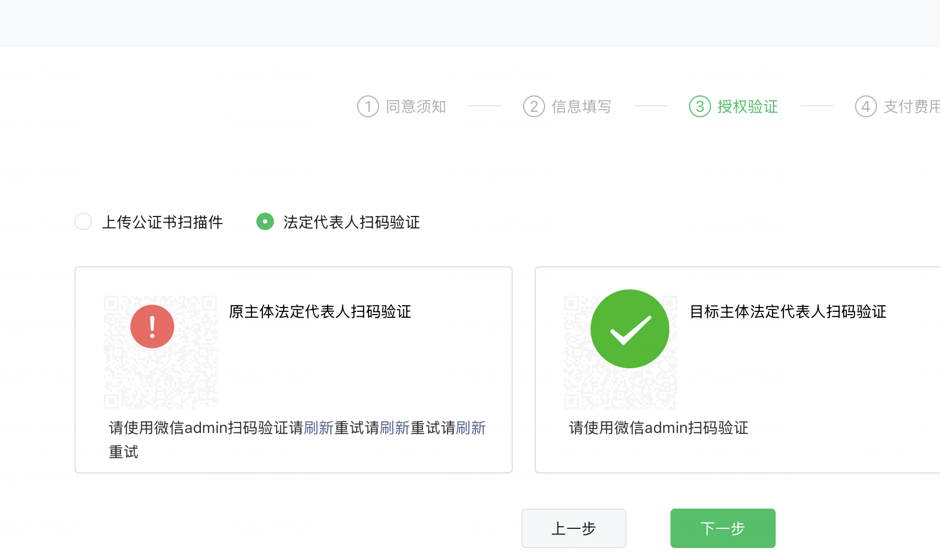Proceed with the 下一步 button
940x559 pixels.
point(723,528)
